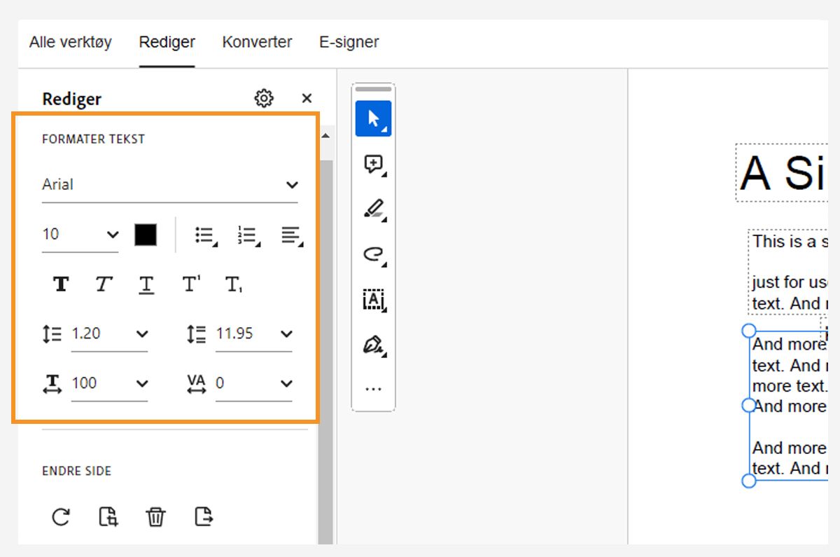Switch to the Konverter tab
Viewport: 840px width, 557px height.
coord(257,42)
